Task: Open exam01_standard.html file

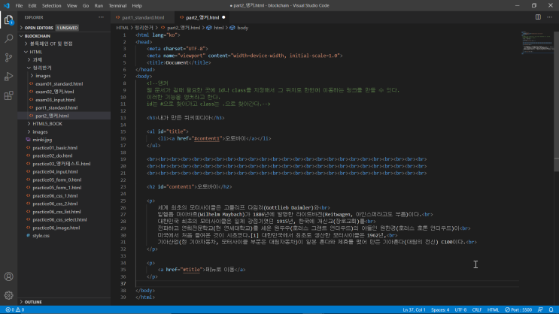Action: click(x=59, y=83)
